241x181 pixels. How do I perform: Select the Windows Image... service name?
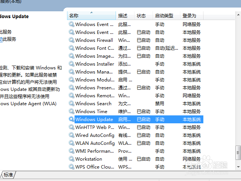tap(95, 56)
